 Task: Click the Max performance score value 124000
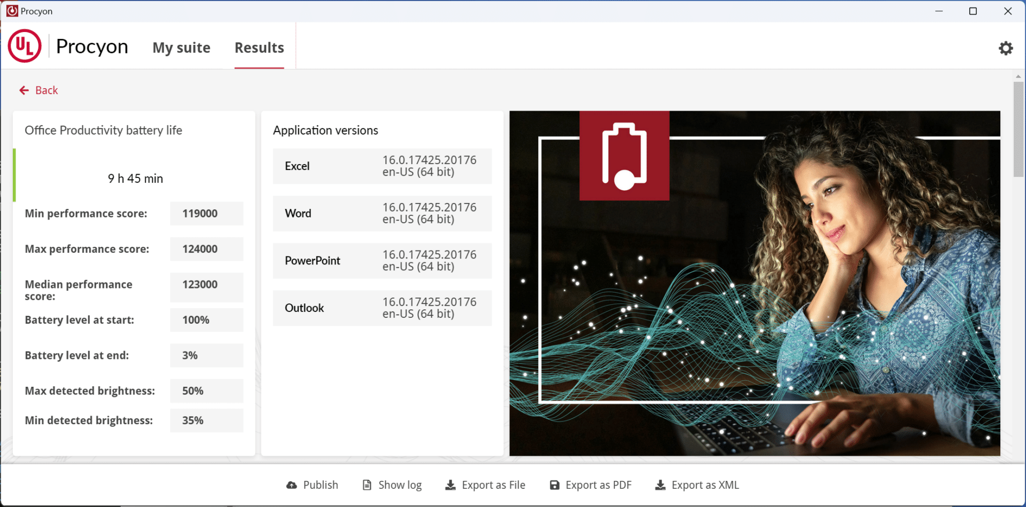point(207,249)
